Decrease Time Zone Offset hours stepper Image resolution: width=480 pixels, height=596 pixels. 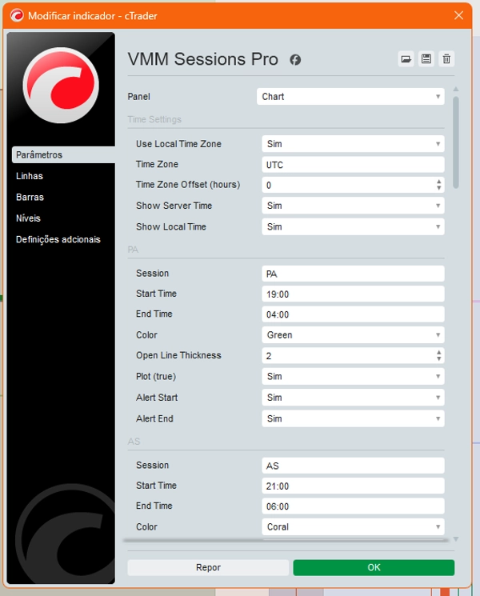(439, 188)
